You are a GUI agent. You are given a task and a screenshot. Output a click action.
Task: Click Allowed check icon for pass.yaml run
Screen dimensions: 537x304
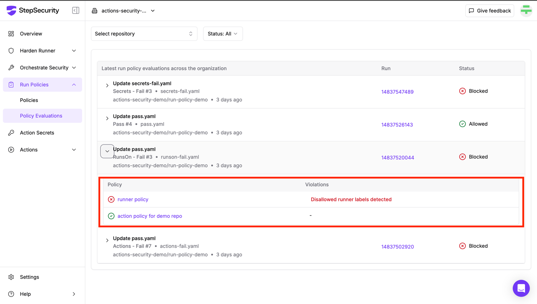coord(462,124)
